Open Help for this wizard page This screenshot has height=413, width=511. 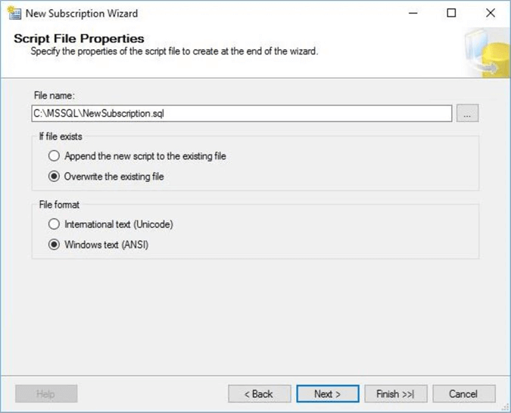[x=46, y=394]
